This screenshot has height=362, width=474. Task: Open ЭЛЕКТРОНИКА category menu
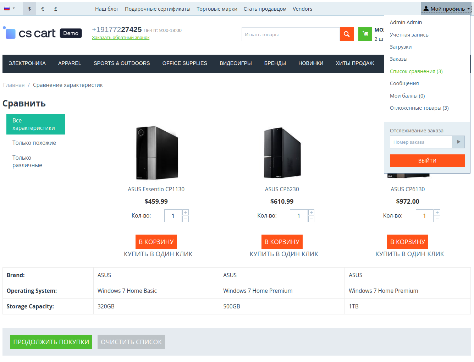[27, 63]
